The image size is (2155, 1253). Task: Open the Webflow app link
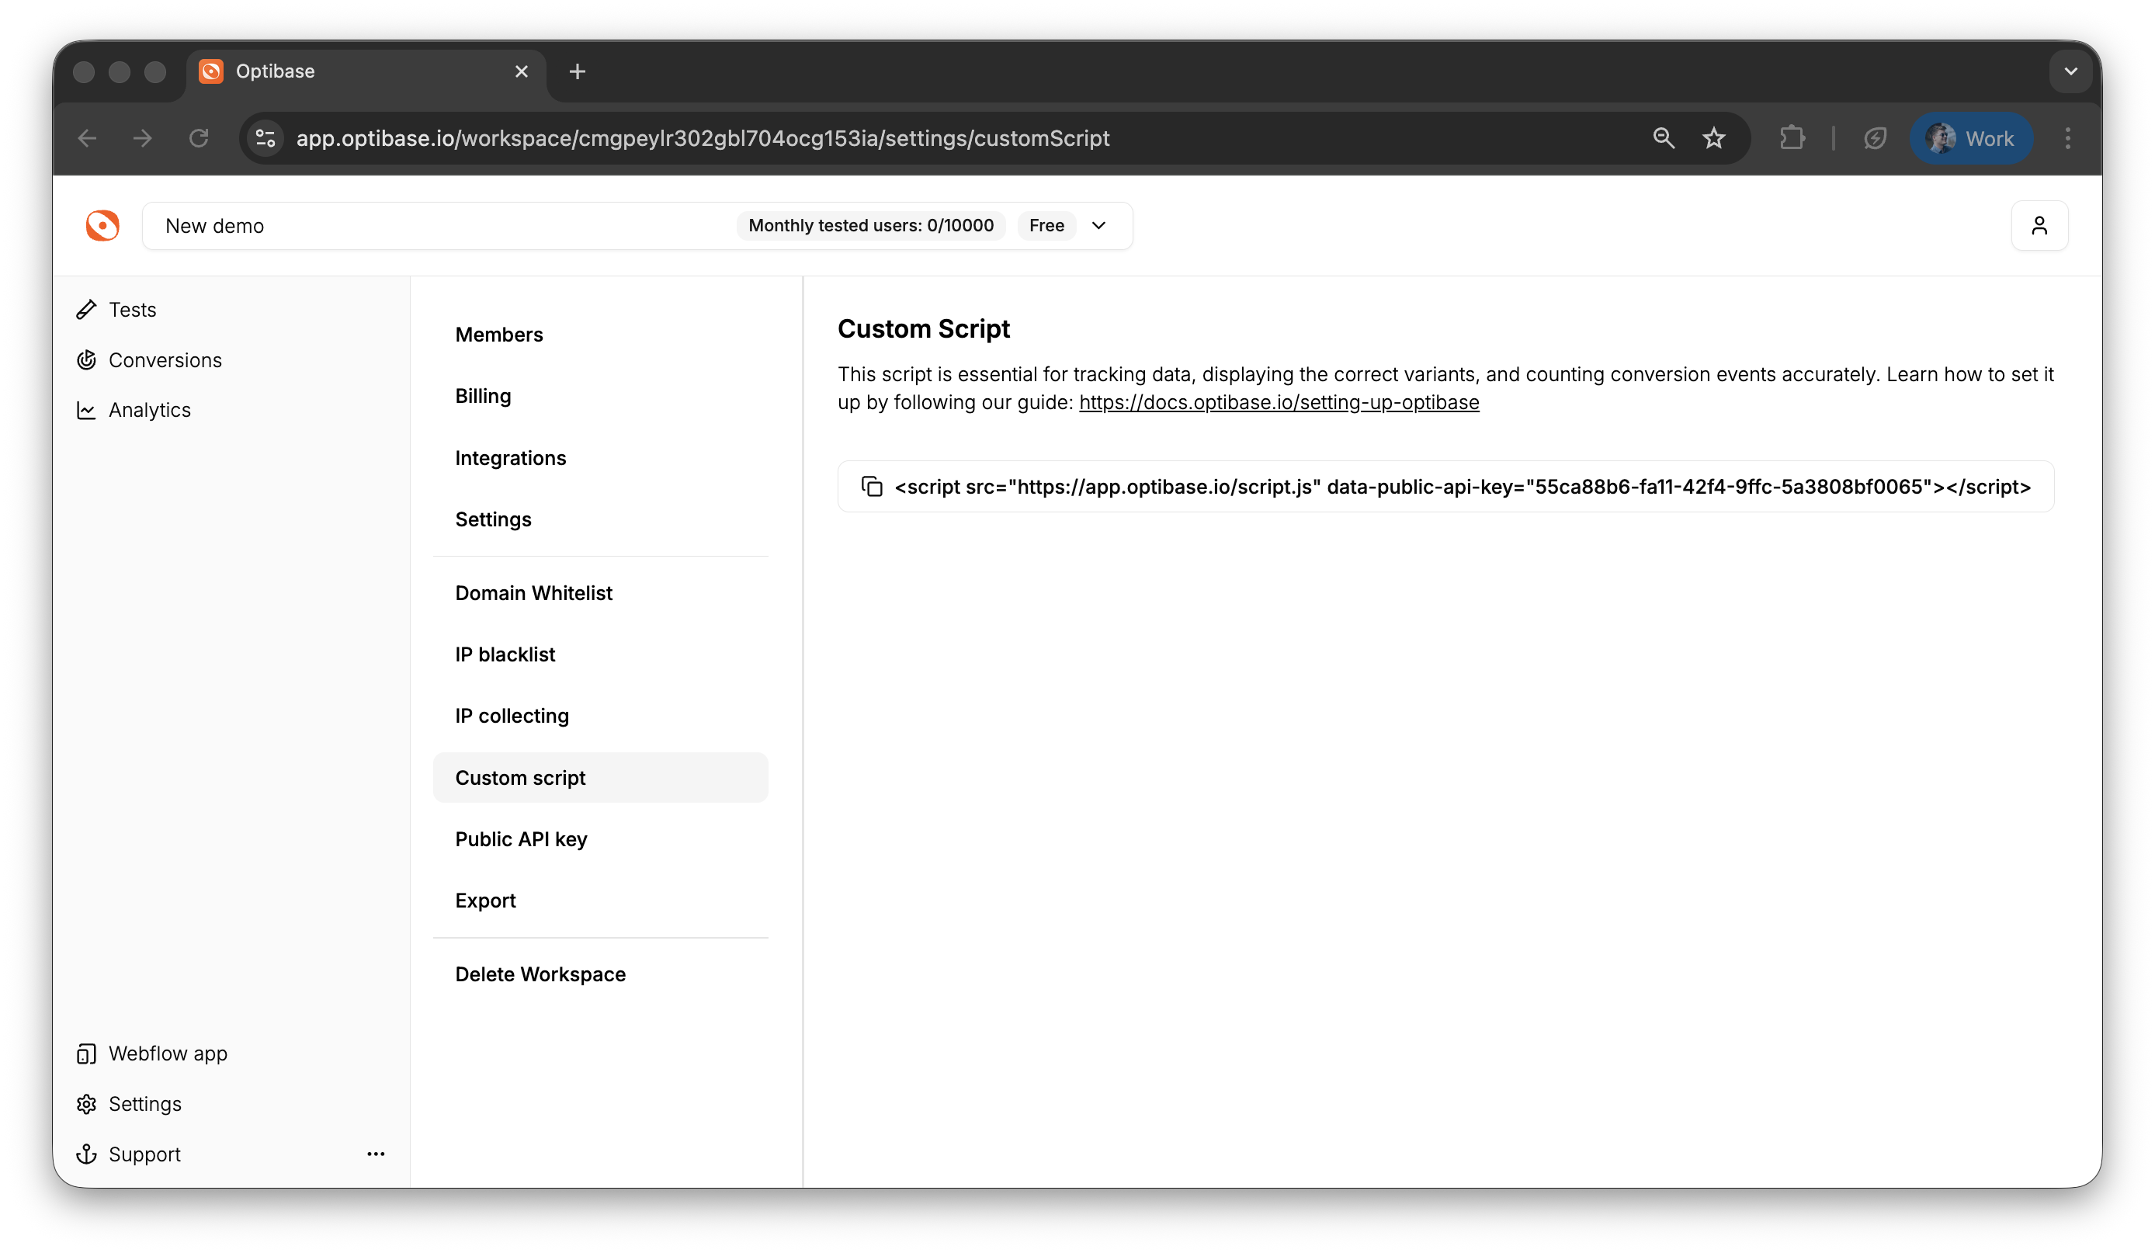tap(168, 1053)
